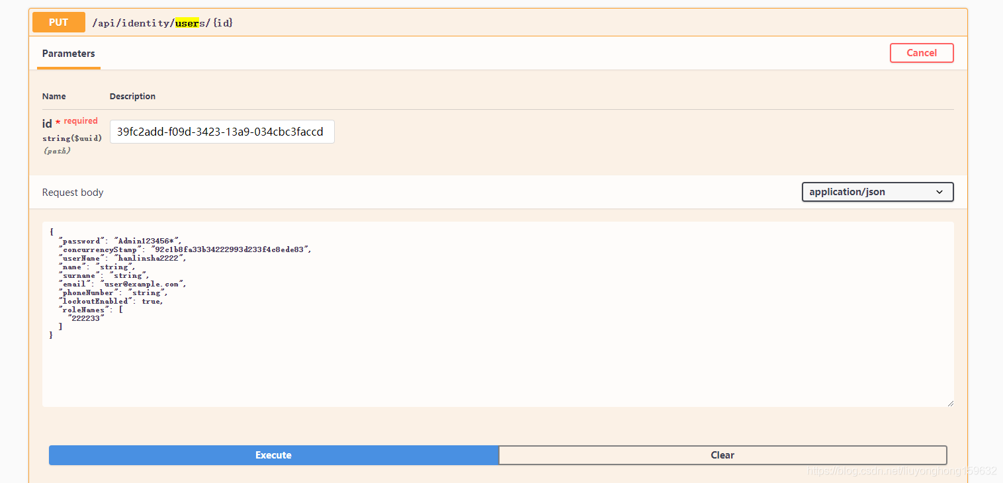Click the Request body section label
The width and height of the screenshot is (1003, 483).
click(73, 193)
